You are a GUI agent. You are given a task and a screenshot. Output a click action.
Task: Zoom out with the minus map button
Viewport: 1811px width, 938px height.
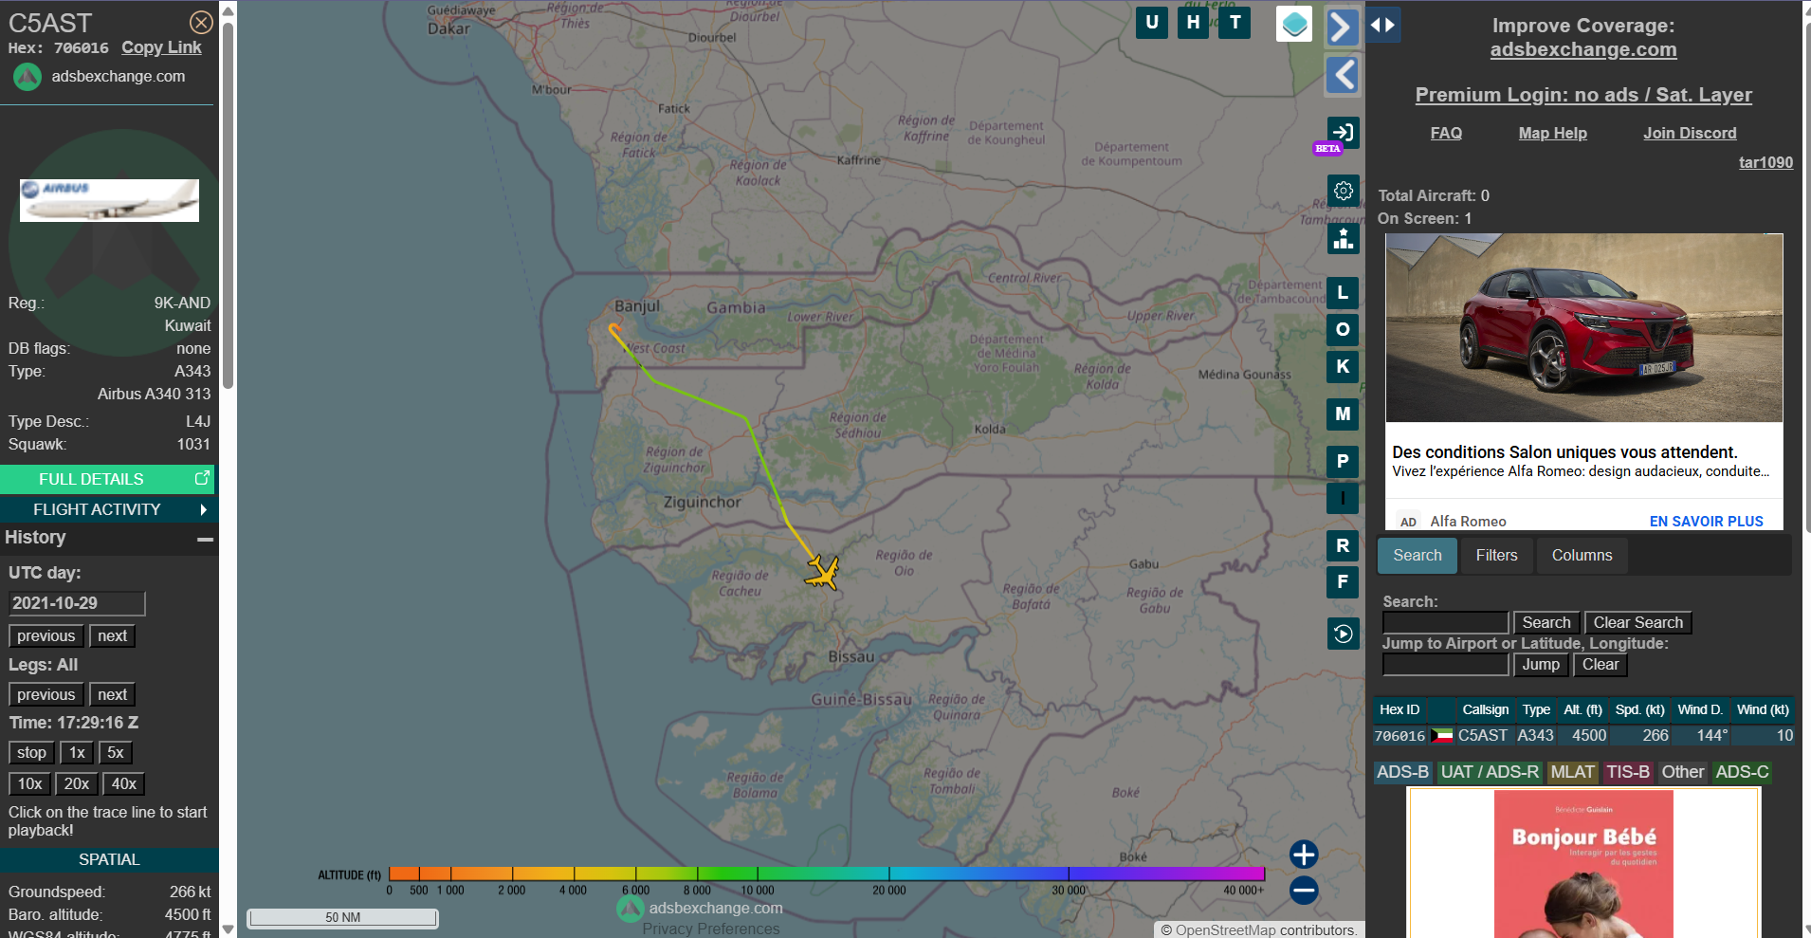tap(1304, 891)
